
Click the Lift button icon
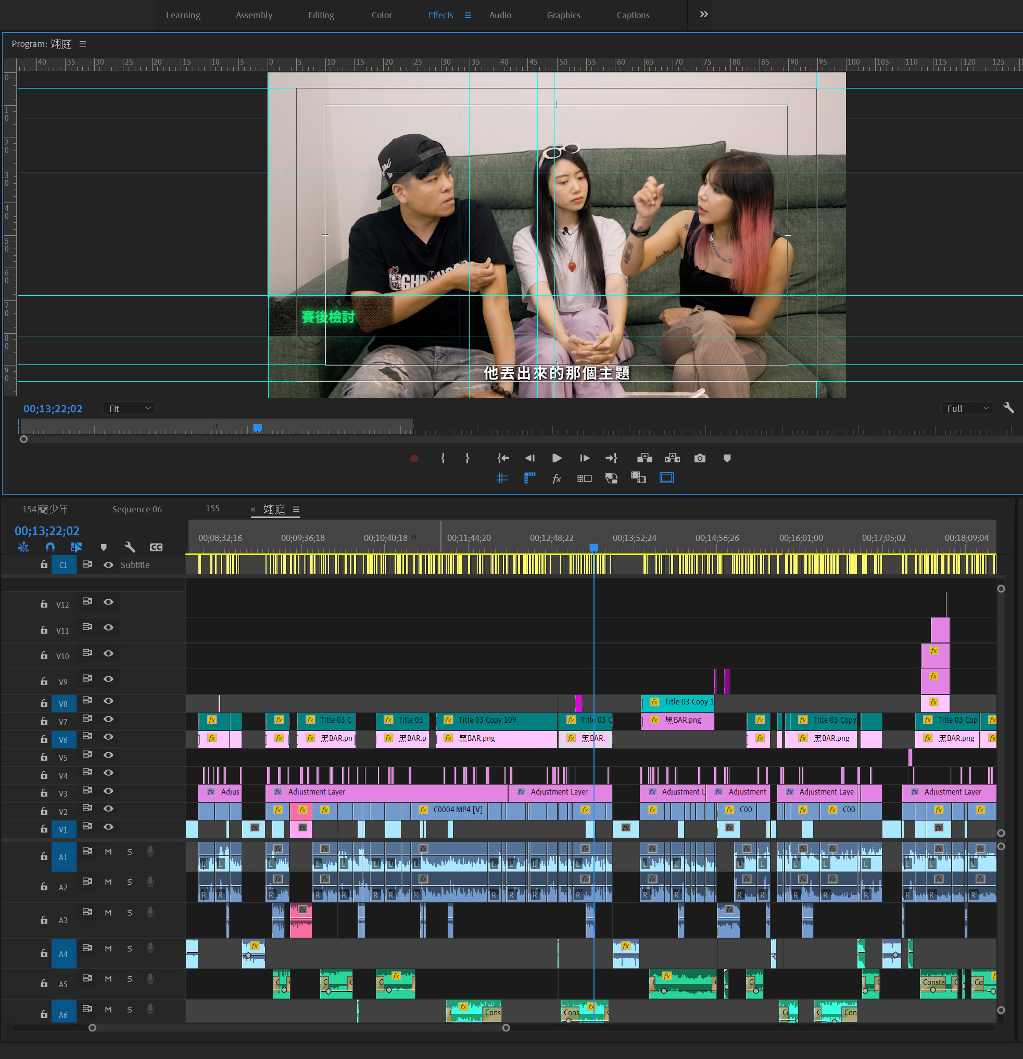(645, 458)
